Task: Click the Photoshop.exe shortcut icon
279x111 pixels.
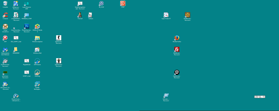Action: click(27, 26)
